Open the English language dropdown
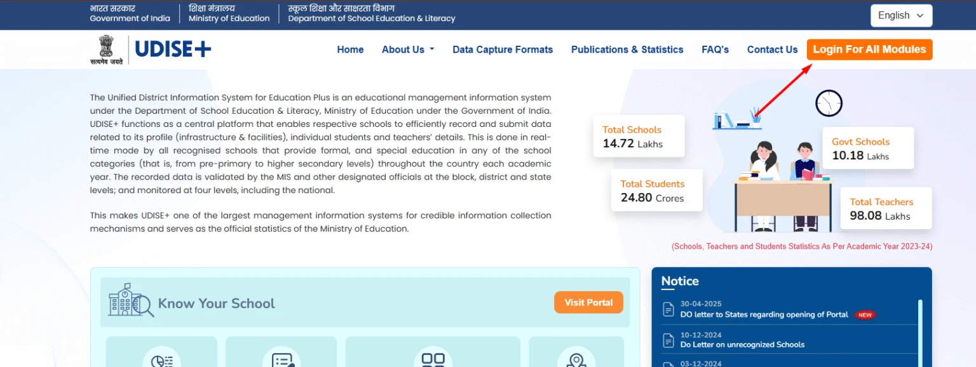The height and width of the screenshot is (367, 976). pyautogui.click(x=901, y=16)
